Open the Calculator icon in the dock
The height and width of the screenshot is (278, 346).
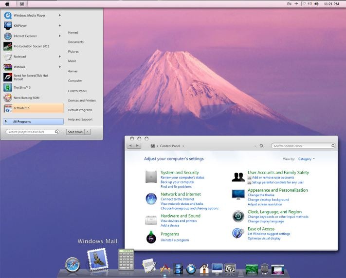pyautogui.click(x=126, y=259)
